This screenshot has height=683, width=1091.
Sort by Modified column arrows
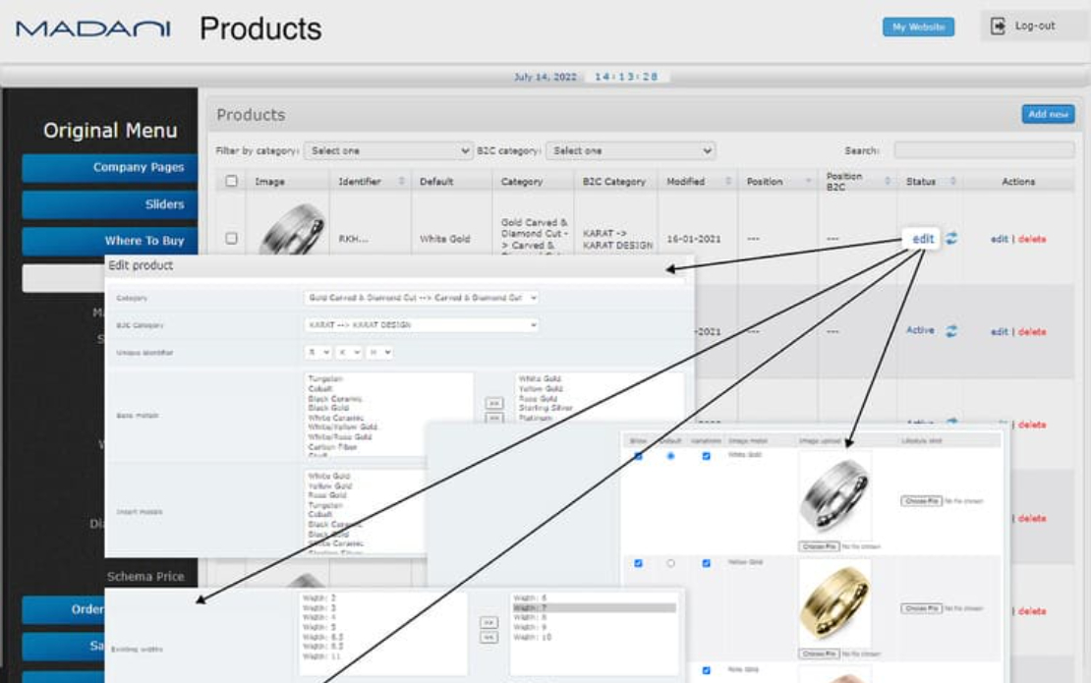727,181
